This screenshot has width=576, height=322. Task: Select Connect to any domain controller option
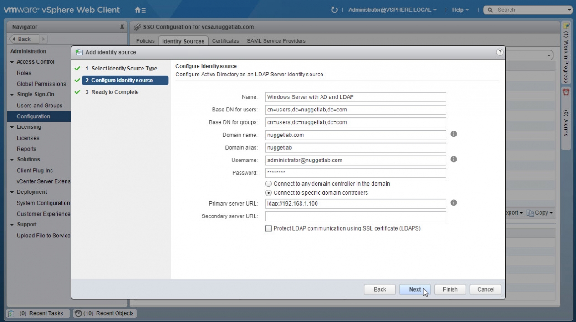(x=269, y=184)
